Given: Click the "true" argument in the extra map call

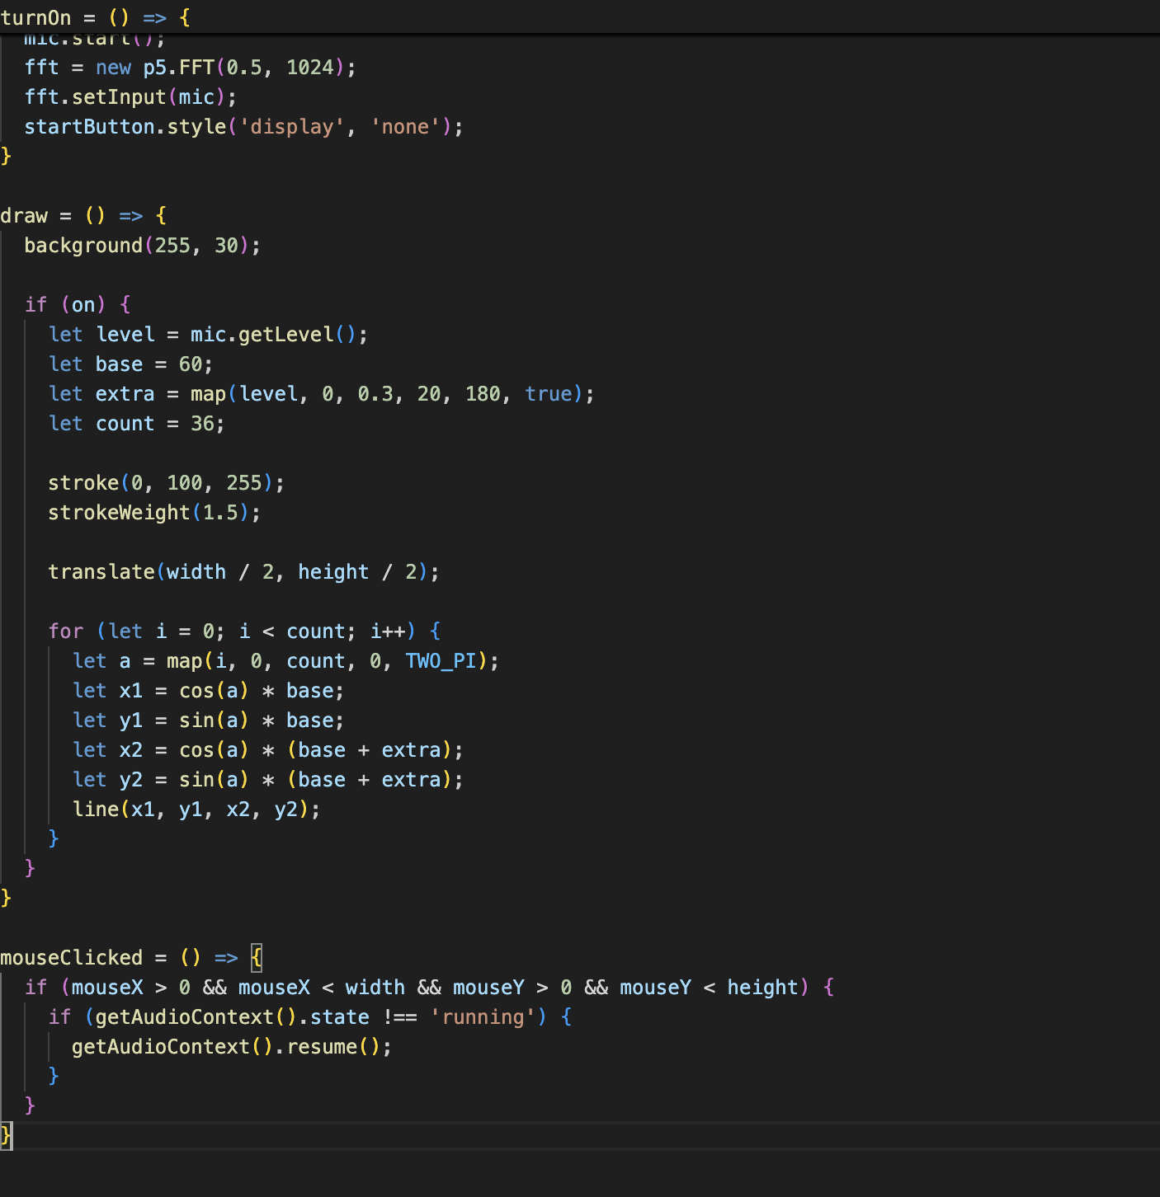Looking at the screenshot, I should [x=548, y=394].
